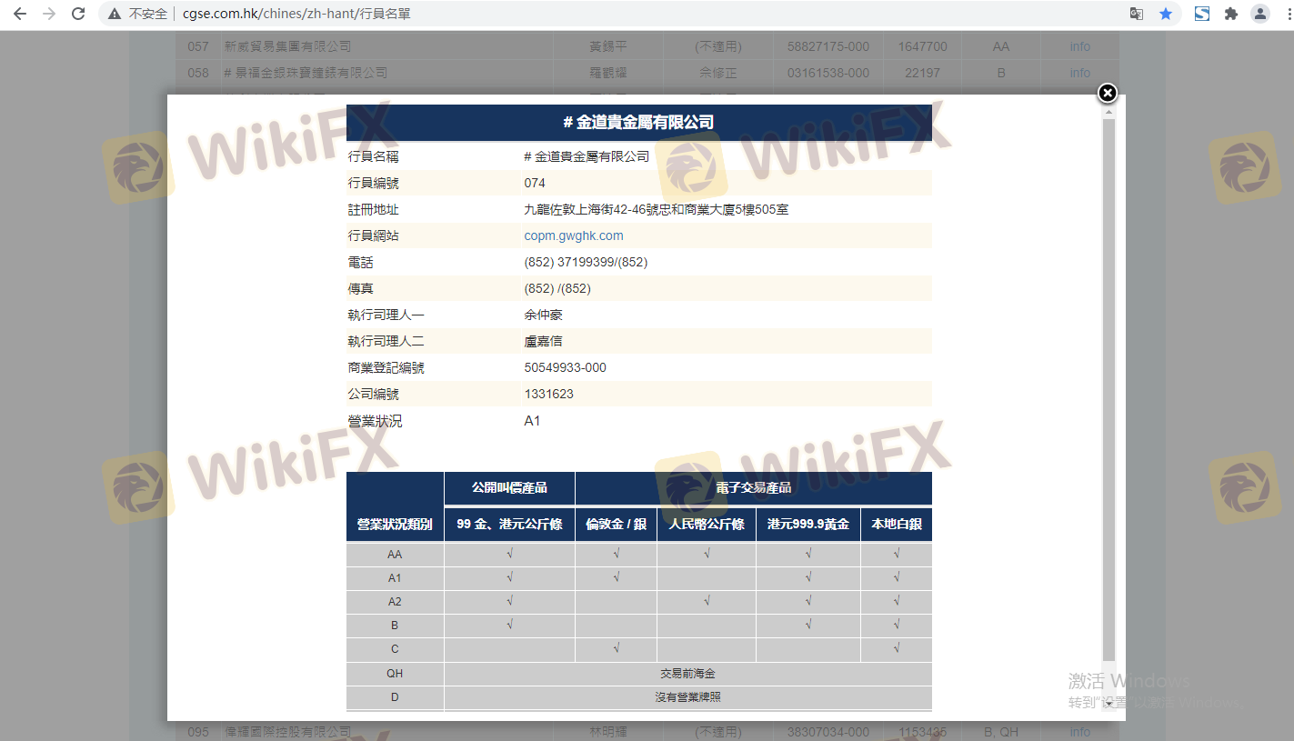The height and width of the screenshot is (741, 1294).
Task: Click the info link for member 057
Action: 1079,46
